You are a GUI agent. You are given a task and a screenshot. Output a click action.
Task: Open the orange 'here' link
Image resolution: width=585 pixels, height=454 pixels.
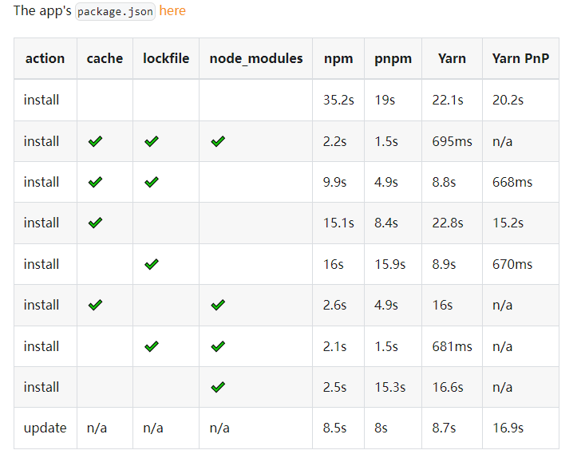172,11
